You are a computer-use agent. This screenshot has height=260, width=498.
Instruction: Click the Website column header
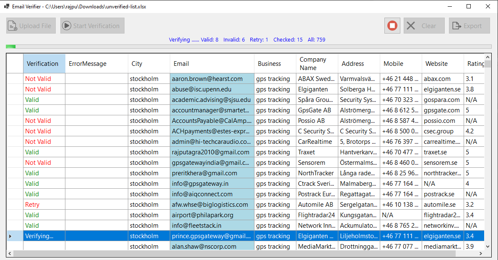[443, 64]
